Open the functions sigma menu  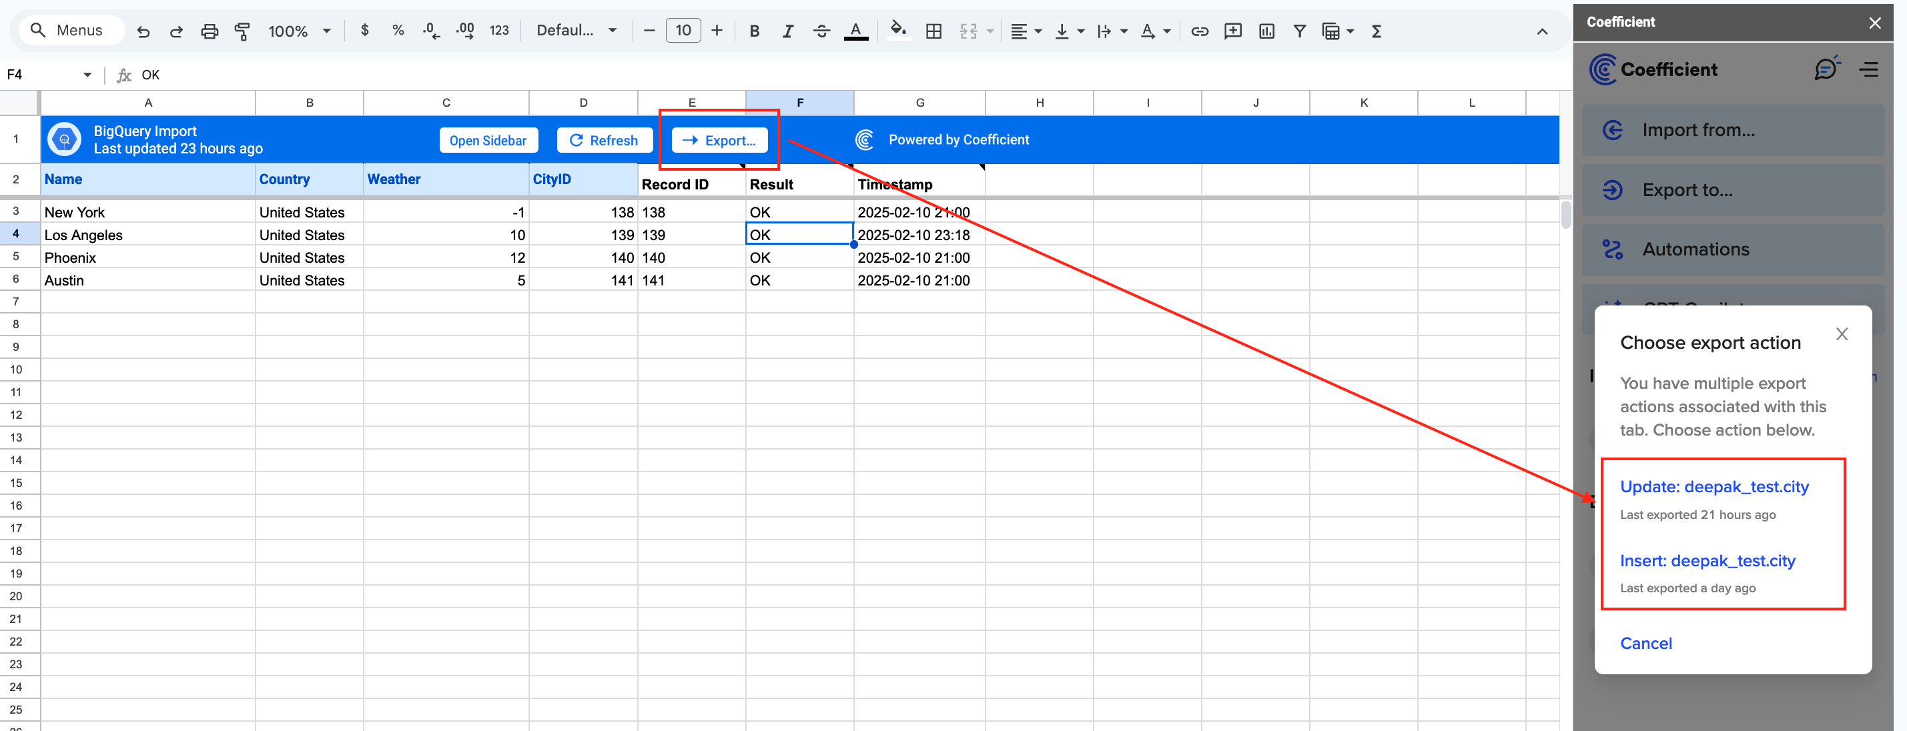click(x=1377, y=31)
